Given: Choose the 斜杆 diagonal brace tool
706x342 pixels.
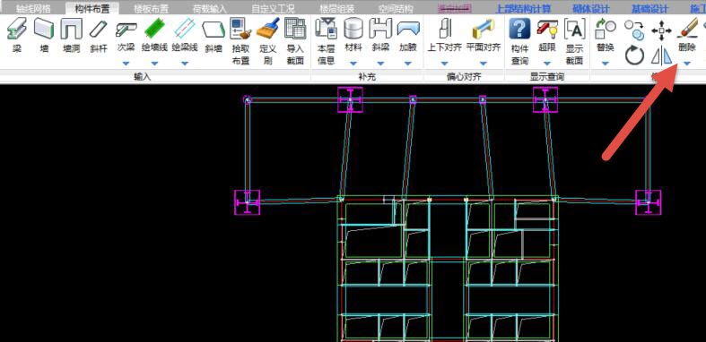Looking at the screenshot, I should click(99, 35).
